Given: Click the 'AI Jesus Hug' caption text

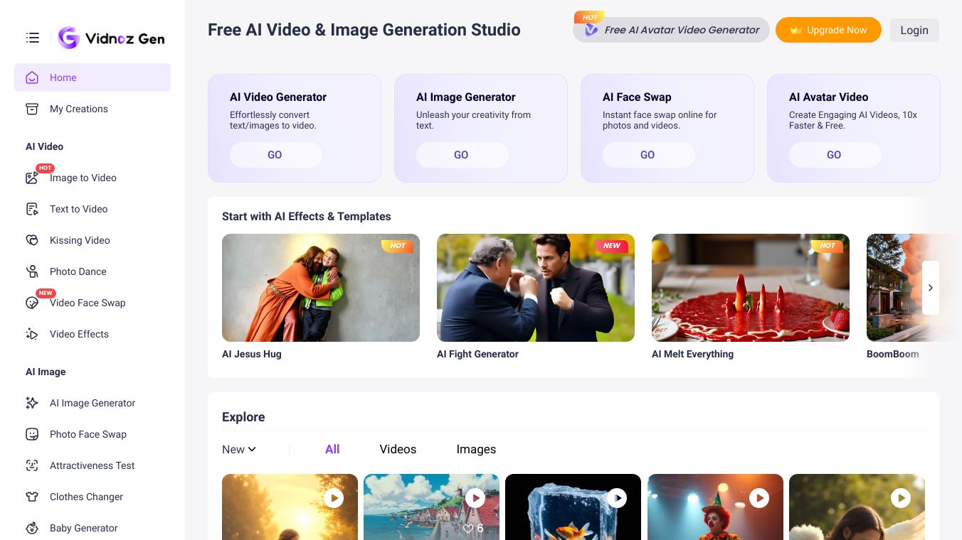Looking at the screenshot, I should [252, 354].
